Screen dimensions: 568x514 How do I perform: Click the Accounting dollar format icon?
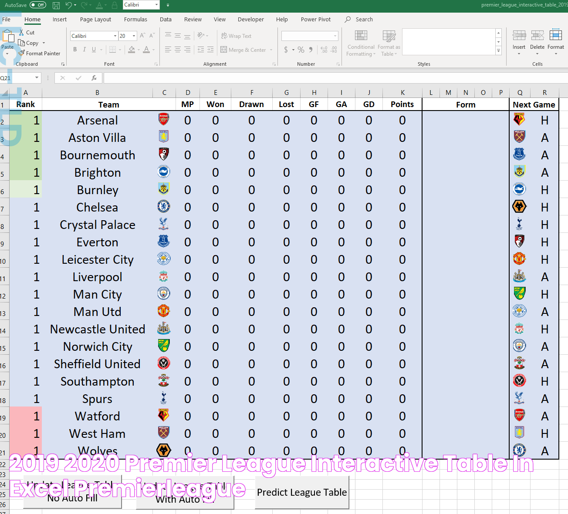point(286,50)
